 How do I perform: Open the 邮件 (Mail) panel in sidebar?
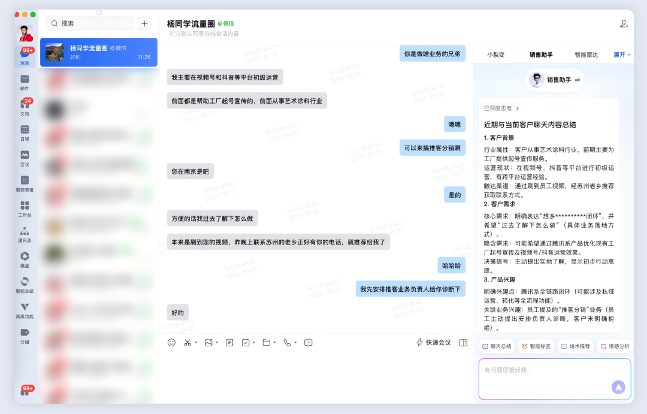[25, 78]
